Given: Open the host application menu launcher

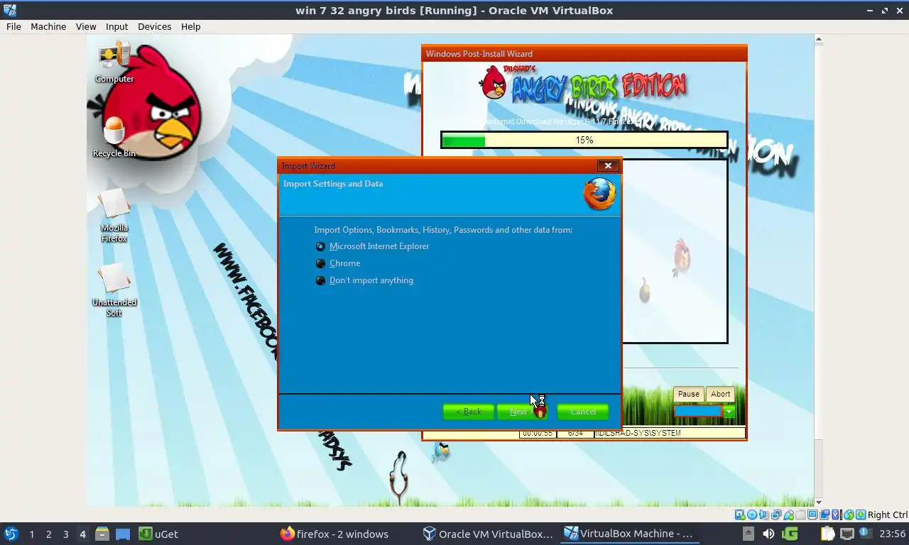Looking at the screenshot, I should 11,534.
